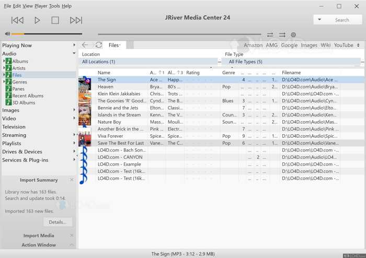366x258 pixels.
Task: Select All Locations (1) filter
Action: click(x=148, y=62)
